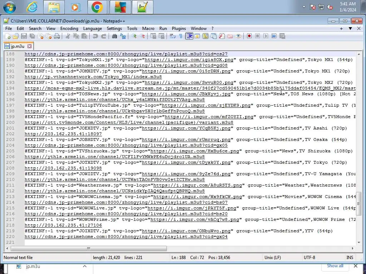Click the plus button beside menu bar
Screen dimensions: 366x274
point(341,29)
